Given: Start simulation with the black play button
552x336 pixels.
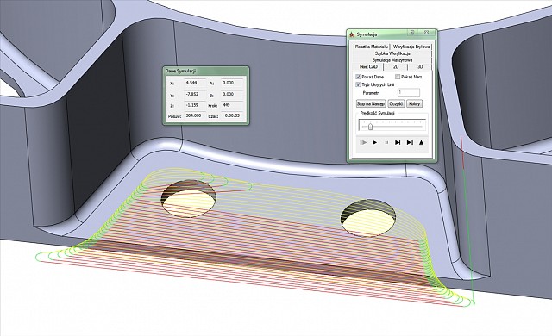Looking at the screenshot, I should [x=374, y=143].
